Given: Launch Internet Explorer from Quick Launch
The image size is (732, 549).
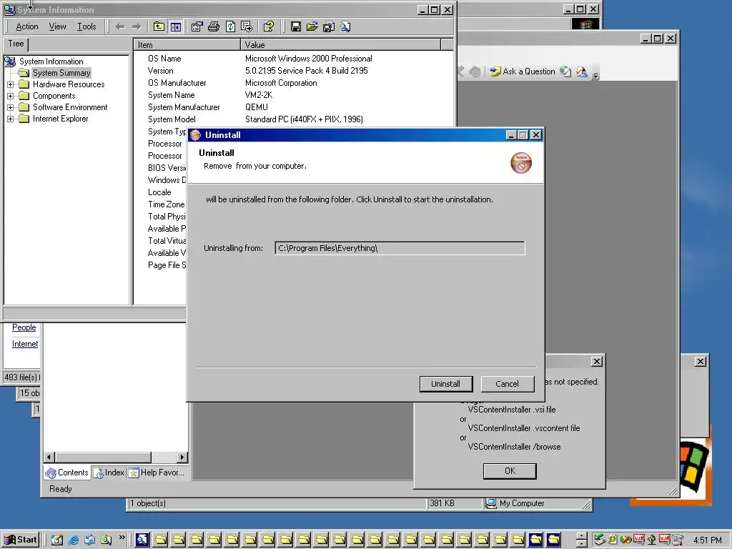Looking at the screenshot, I should 74,540.
